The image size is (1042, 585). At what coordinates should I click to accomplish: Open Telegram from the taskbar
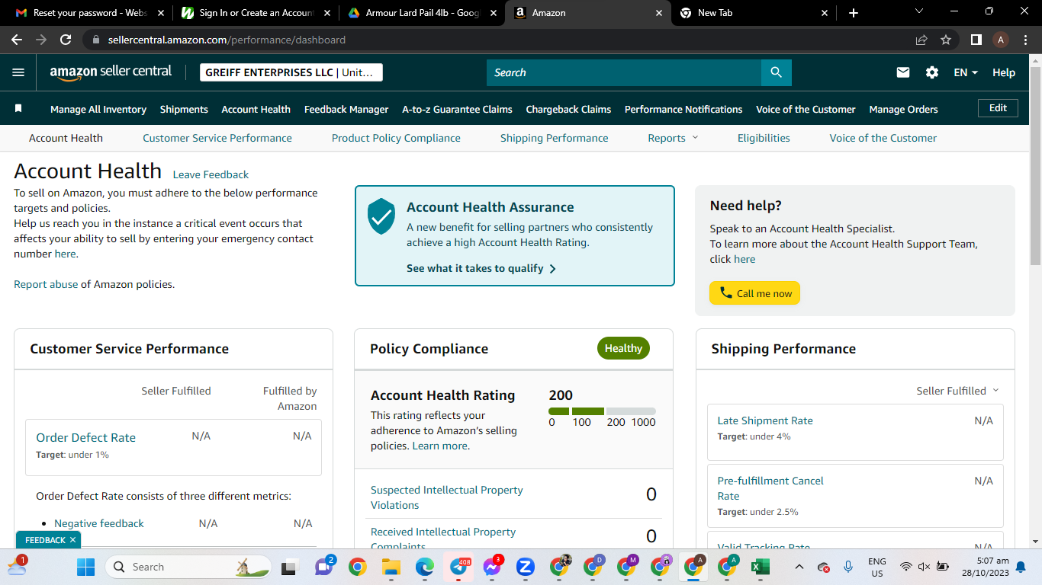coord(458,567)
